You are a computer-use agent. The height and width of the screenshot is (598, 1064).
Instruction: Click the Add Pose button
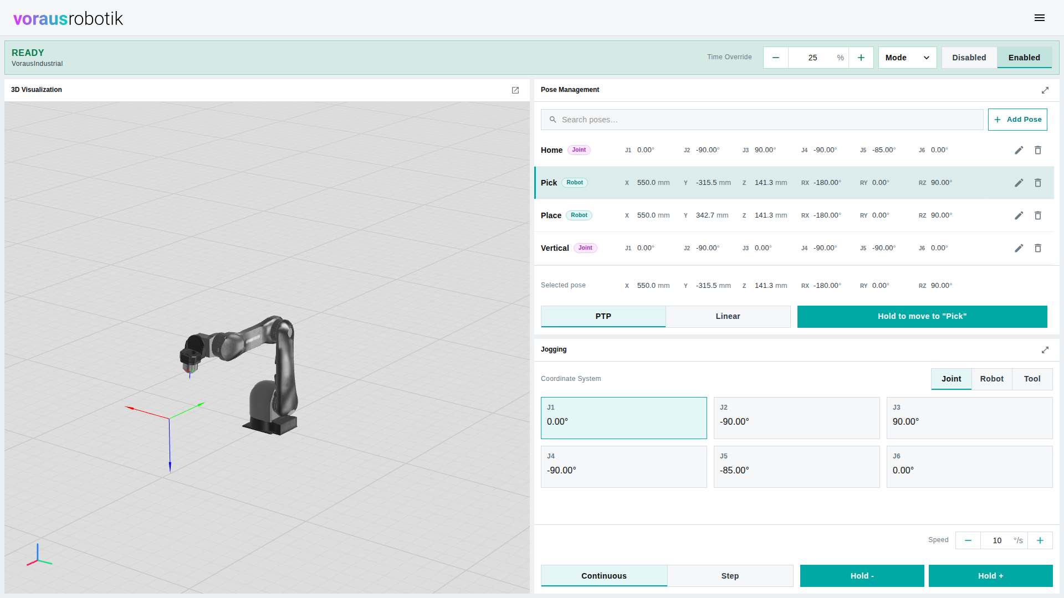coord(1017,120)
